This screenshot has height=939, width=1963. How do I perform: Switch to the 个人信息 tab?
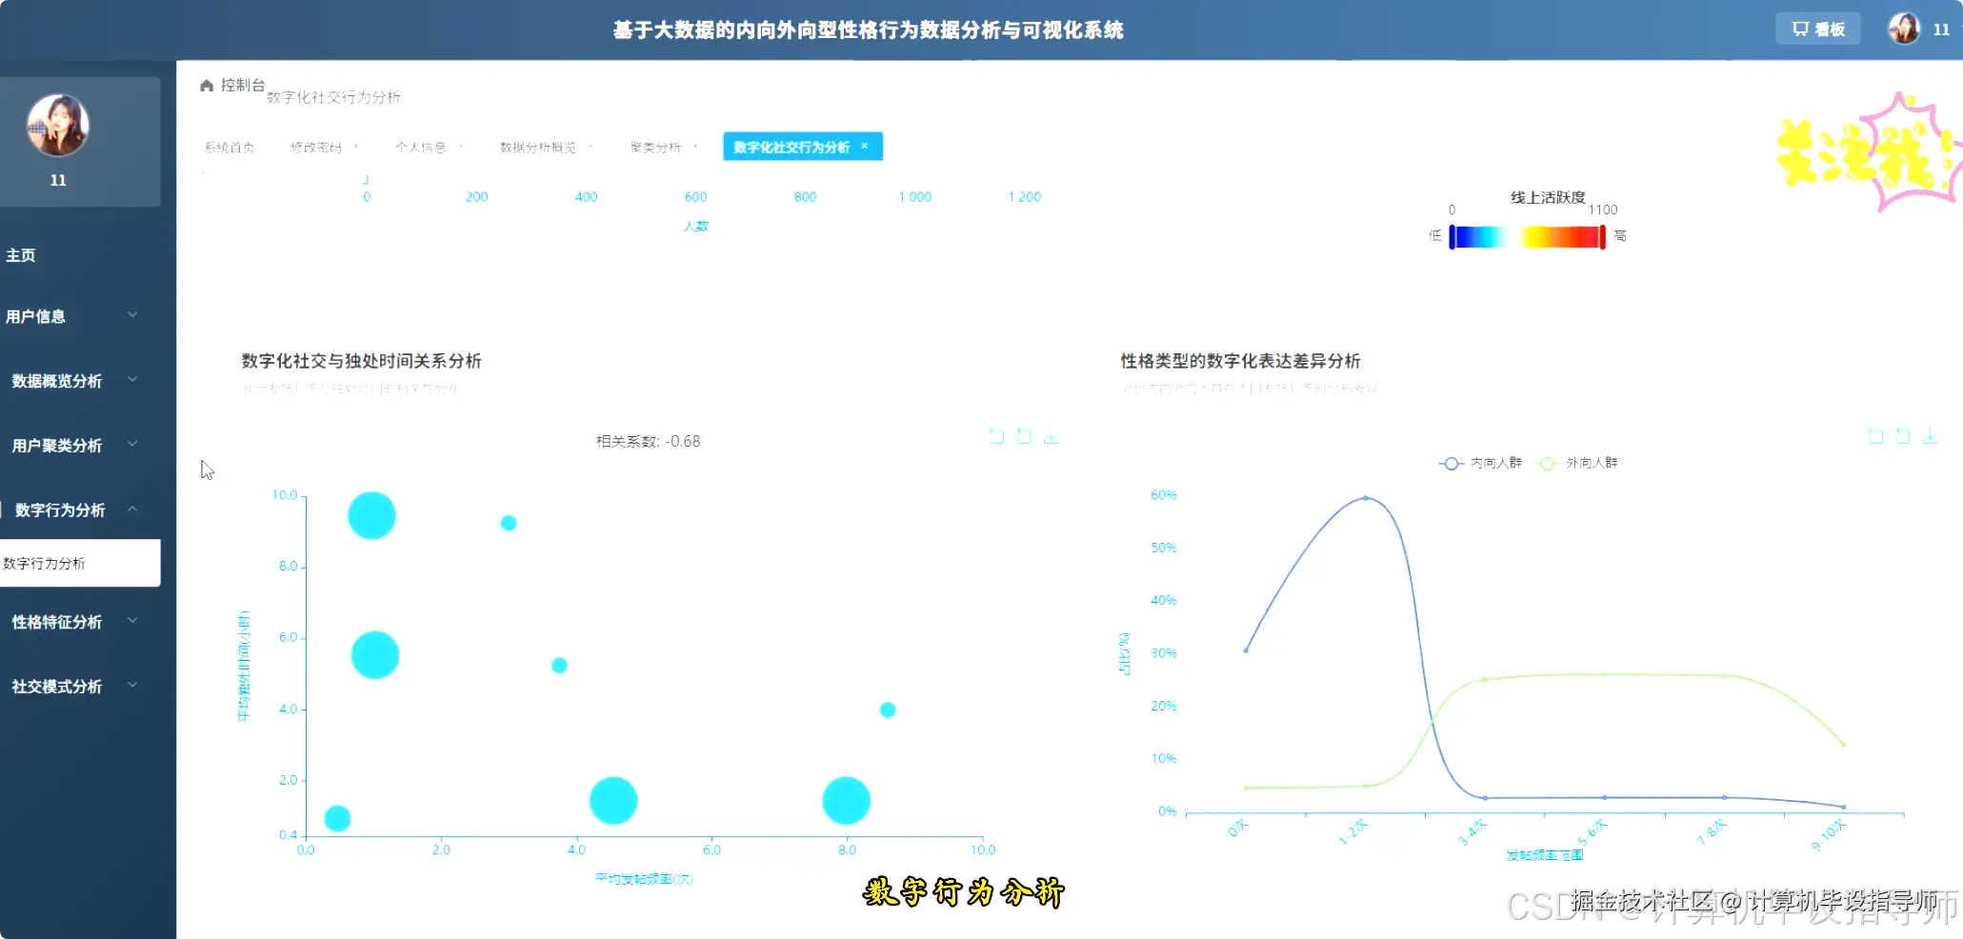pyautogui.click(x=421, y=148)
